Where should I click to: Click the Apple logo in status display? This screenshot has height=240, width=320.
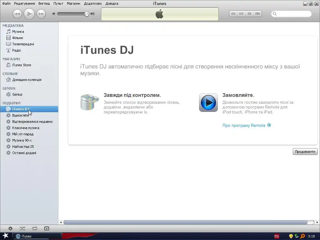click(159, 14)
